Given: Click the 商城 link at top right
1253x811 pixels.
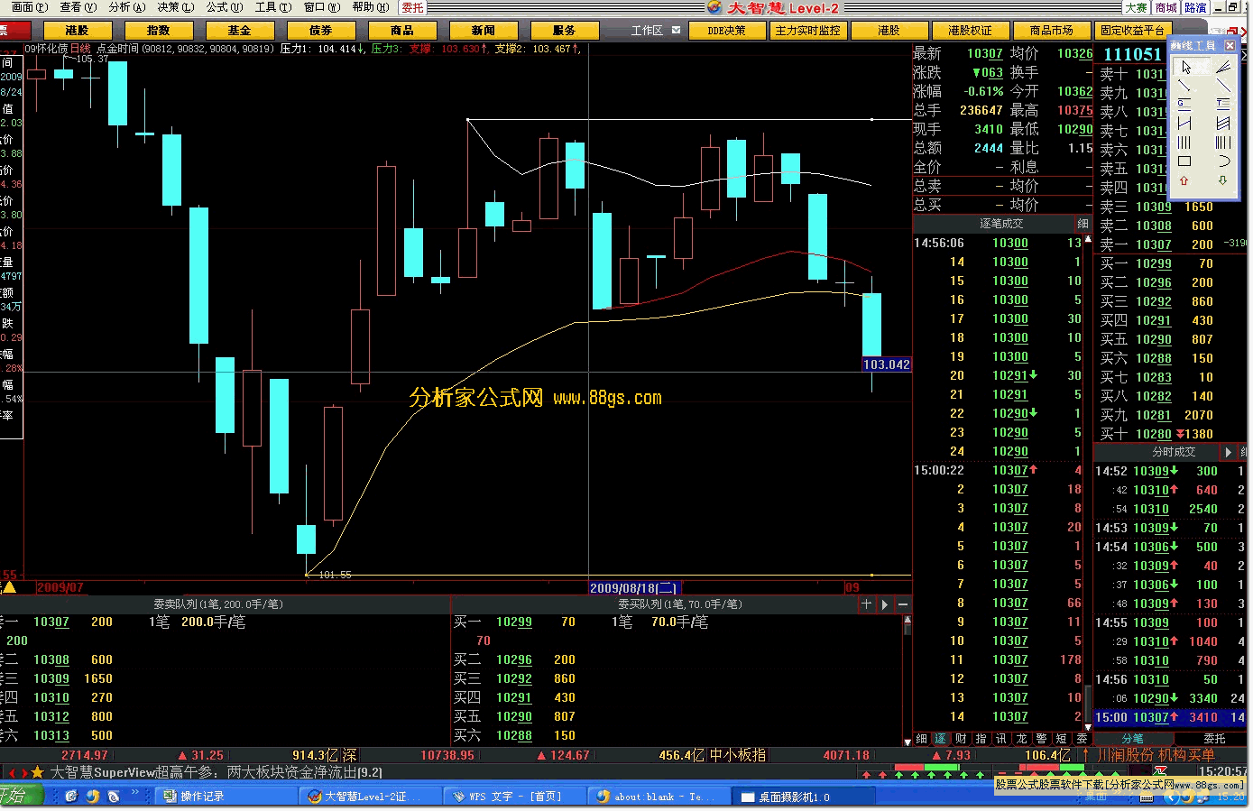Looking at the screenshot, I should tap(1165, 7).
